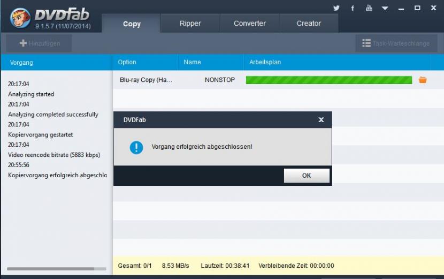Open the Facebook link icon
Screen dimensions: 444x279
(x=353, y=8)
